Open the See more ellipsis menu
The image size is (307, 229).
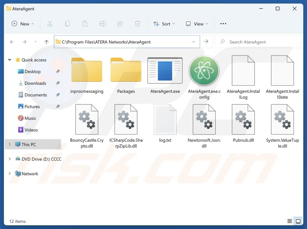(x=223, y=24)
